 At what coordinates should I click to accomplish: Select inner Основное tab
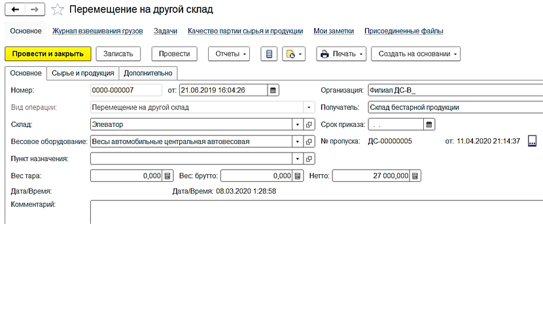coord(26,73)
